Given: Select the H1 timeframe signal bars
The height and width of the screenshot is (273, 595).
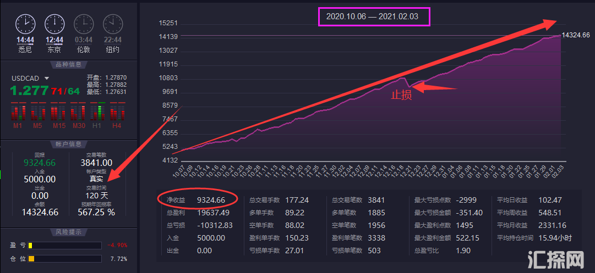Looking at the screenshot, I should (97, 113).
